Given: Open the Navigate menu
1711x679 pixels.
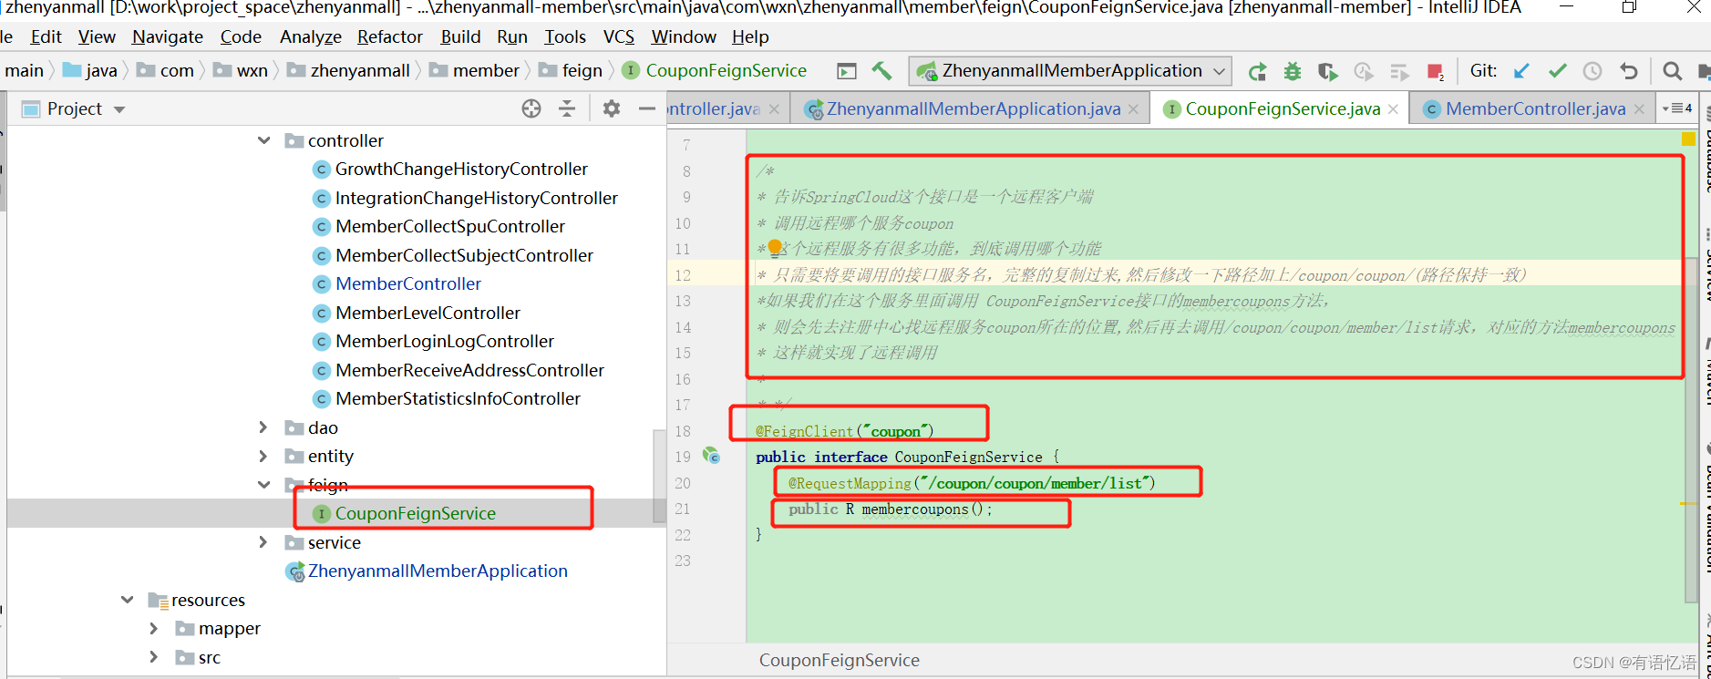Looking at the screenshot, I should point(168,37).
